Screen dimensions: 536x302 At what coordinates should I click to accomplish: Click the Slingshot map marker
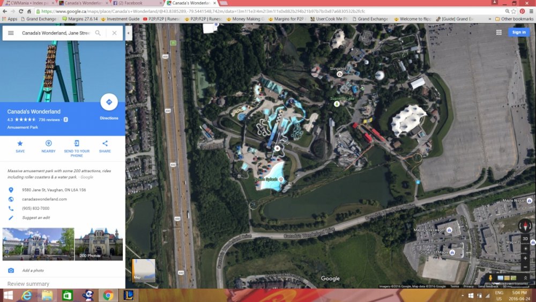339,73
